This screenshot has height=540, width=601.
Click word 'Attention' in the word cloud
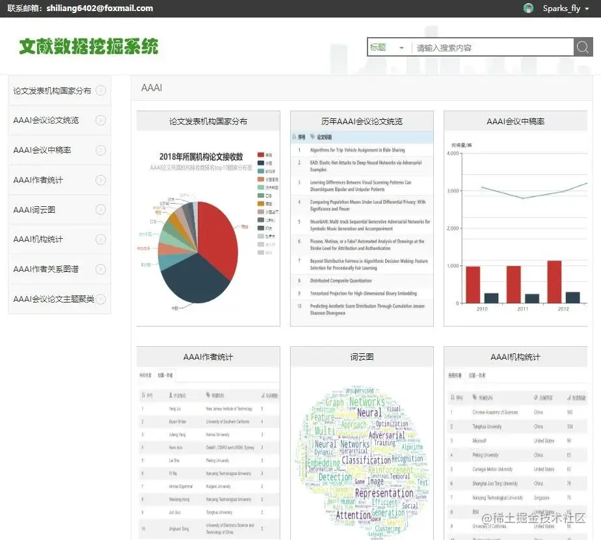point(353,515)
